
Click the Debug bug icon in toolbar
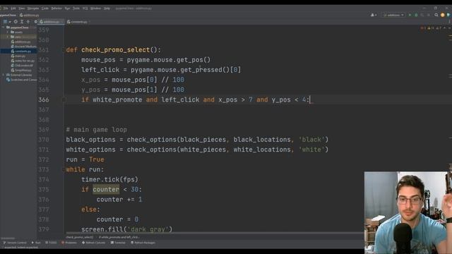point(416,15)
